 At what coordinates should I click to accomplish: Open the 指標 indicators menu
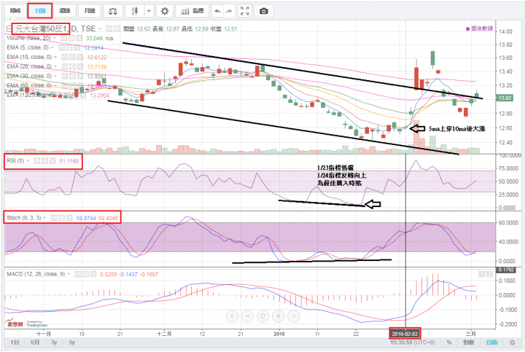tap(192, 11)
